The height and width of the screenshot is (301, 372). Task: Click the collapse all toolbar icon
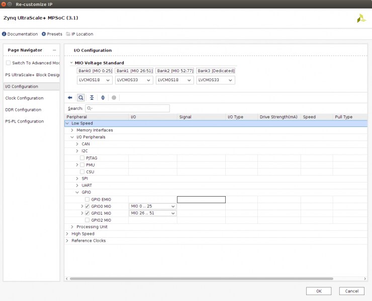point(92,97)
